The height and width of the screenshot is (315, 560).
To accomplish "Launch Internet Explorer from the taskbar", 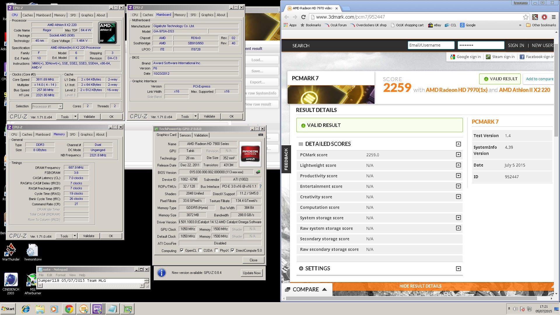I will click(26, 309).
